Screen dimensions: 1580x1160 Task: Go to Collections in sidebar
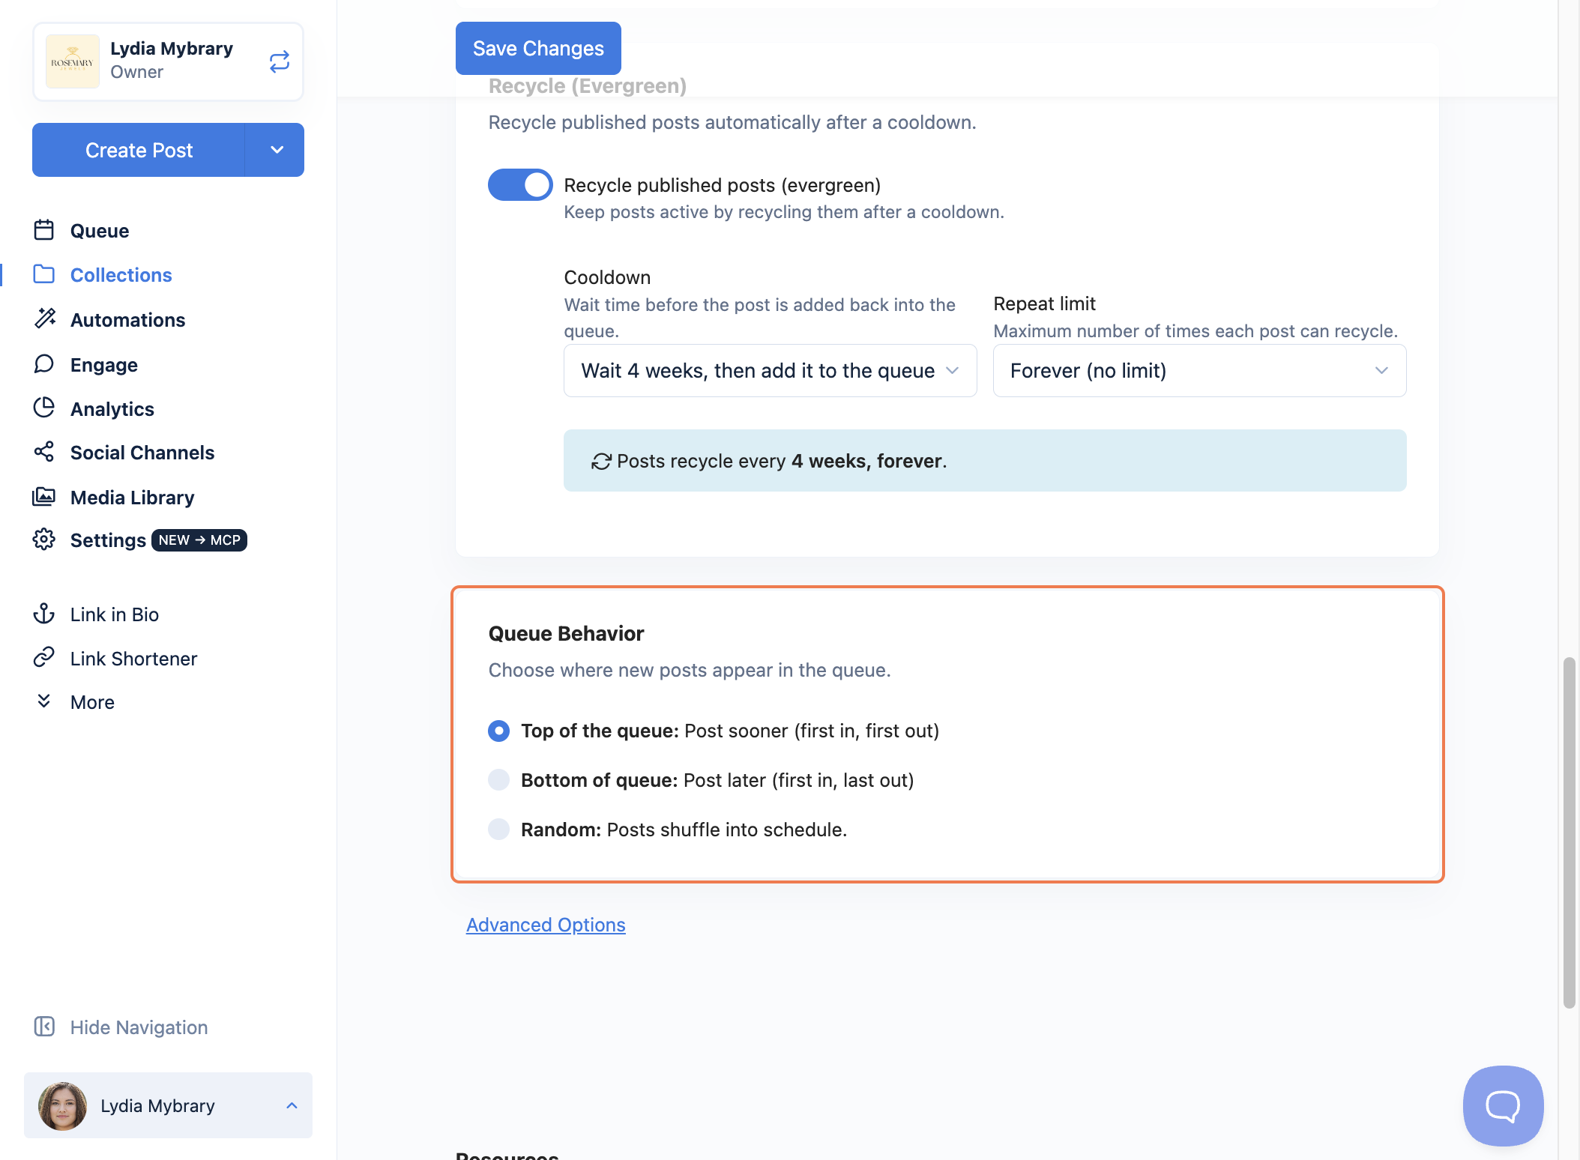coord(121,275)
